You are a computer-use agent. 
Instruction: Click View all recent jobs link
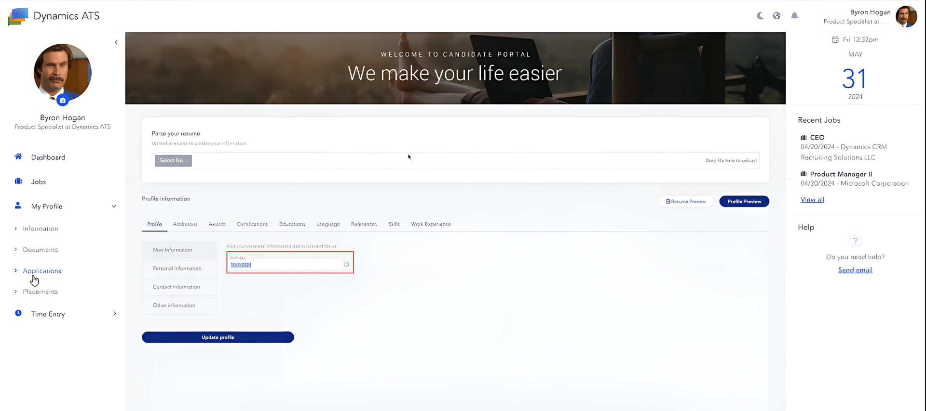tap(812, 200)
